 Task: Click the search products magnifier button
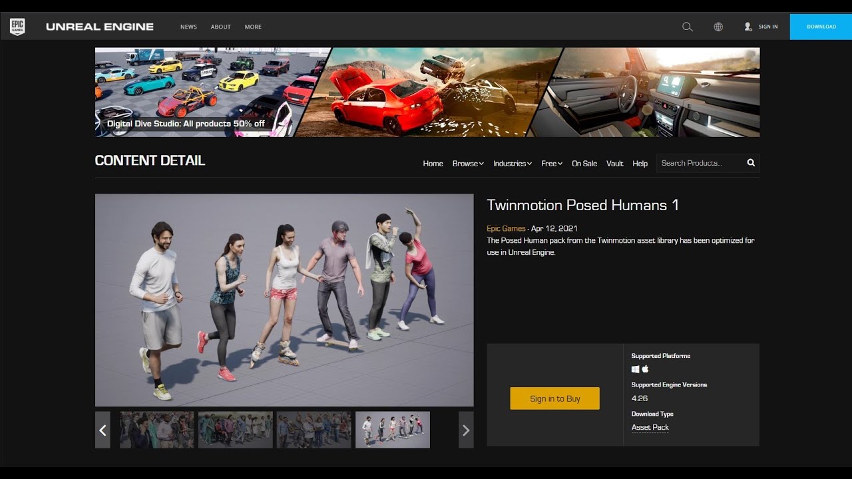(x=751, y=163)
